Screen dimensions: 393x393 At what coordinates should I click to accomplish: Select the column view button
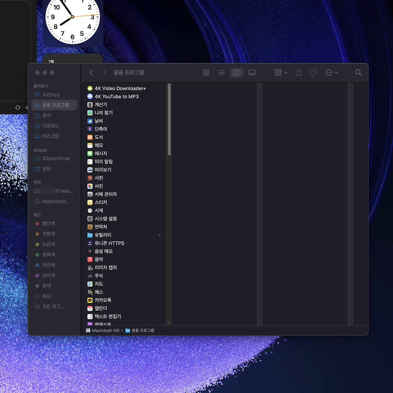click(x=237, y=73)
